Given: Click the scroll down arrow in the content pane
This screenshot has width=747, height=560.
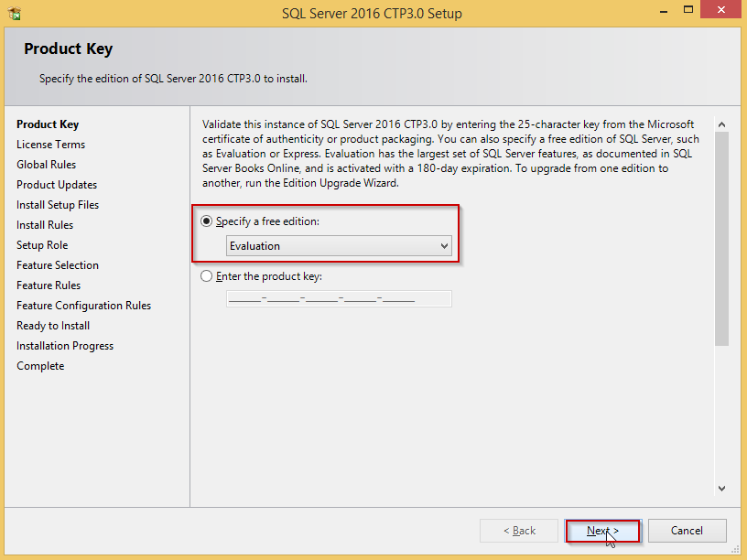Looking at the screenshot, I should (721, 489).
